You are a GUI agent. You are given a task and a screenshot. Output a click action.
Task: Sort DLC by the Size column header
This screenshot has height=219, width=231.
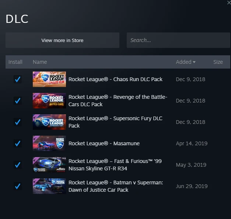pyautogui.click(x=218, y=62)
